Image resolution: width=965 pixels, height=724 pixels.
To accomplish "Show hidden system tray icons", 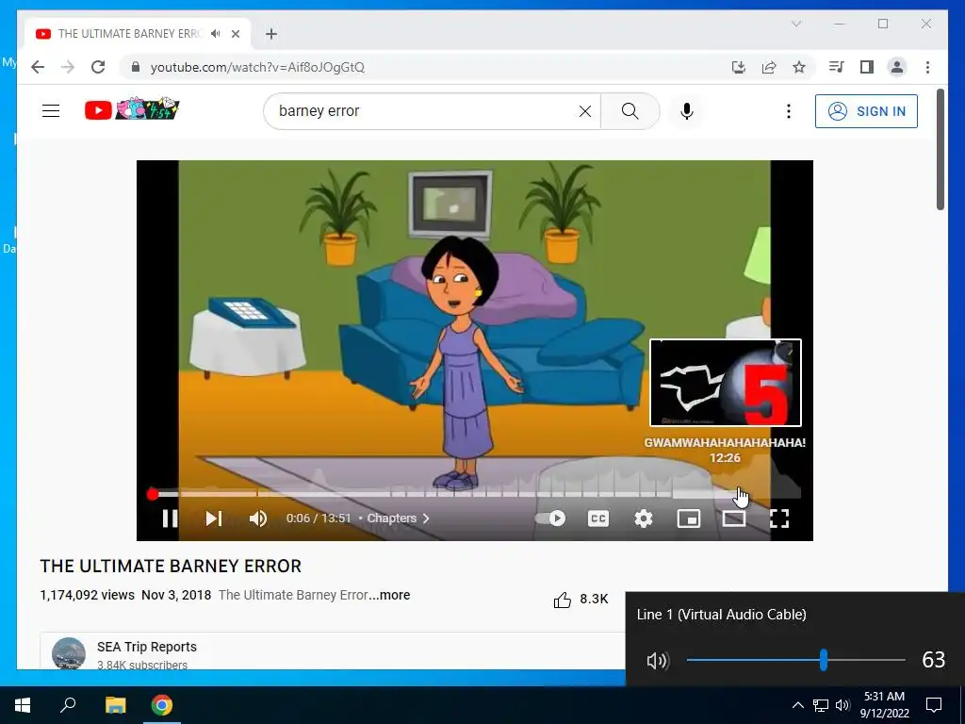I will point(797,705).
